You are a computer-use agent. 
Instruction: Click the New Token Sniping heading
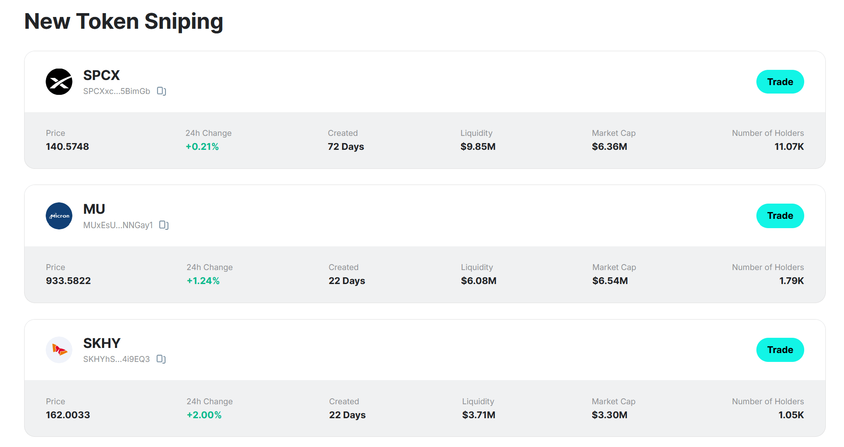pyautogui.click(x=124, y=21)
